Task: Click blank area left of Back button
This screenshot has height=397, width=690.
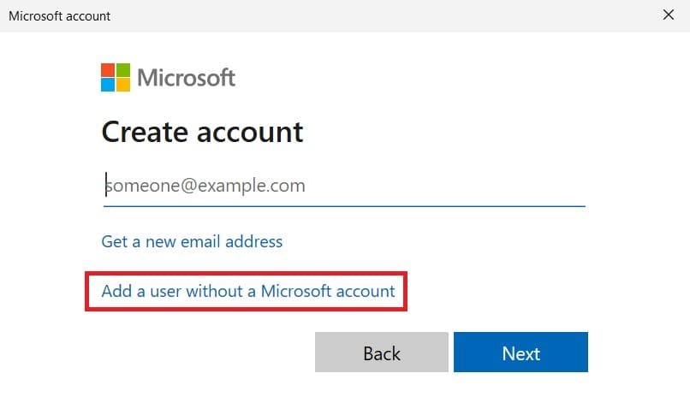Action: 197,353
